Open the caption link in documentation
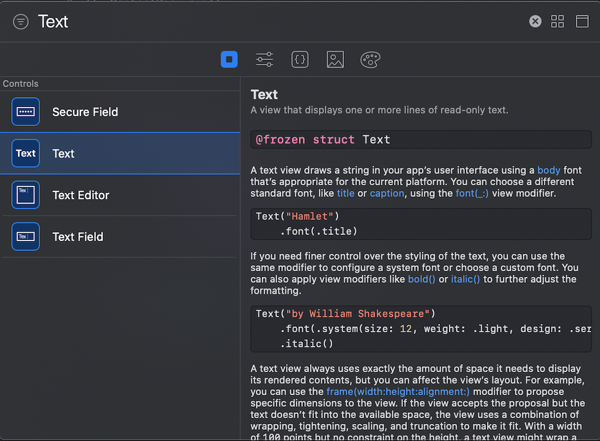Viewport: 600px width, 441px height. click(x=386, y=193)
